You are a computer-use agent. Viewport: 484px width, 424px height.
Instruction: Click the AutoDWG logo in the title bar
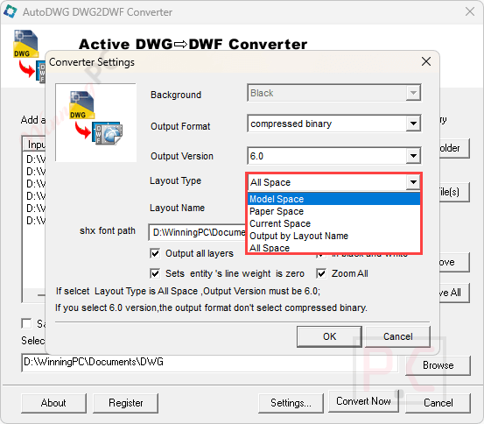[x=10, y=11]
